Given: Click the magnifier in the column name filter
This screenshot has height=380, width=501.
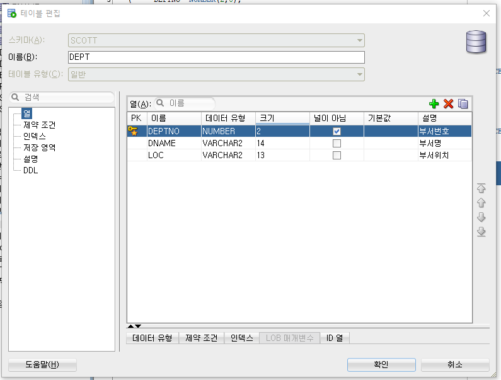Looking at the screenshot, I should 160,103.
